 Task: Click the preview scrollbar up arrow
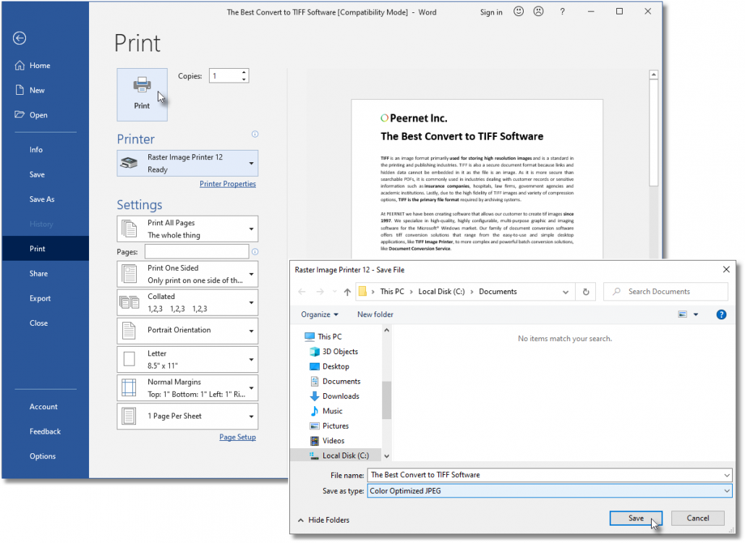[654, 75]
